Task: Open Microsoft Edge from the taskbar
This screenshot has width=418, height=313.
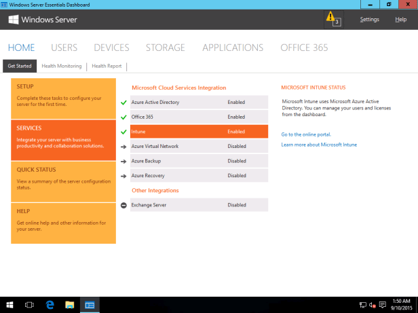Action: 50,305
